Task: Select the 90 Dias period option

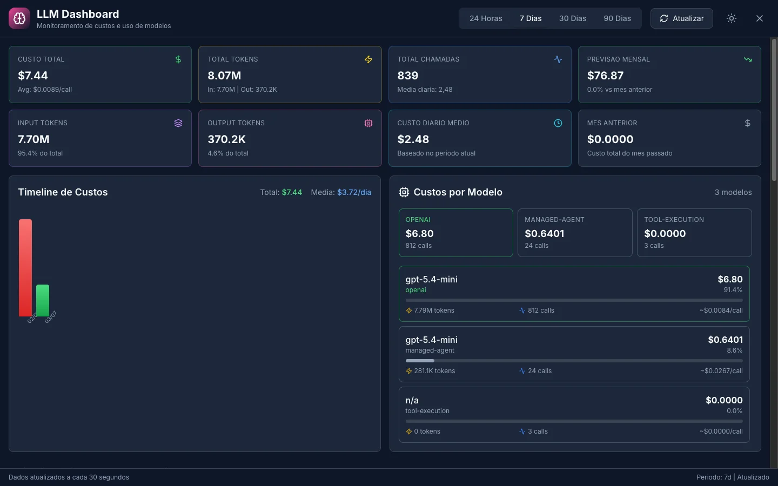Action: [618, 18]
